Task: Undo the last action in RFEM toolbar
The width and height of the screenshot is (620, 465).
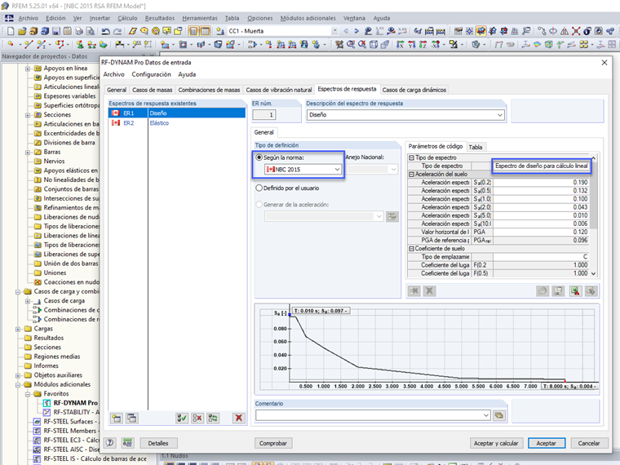Action: (x=105, y=31)
